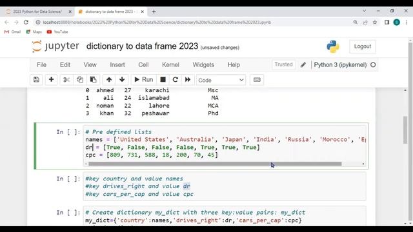The image size is (413, 232).
Task: Insert a cell below with the plus icon
Action: point(51,80)
